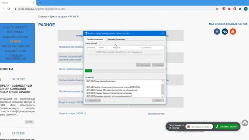
Task: Open the Facebook social page icon
Action: click(217, 31)
